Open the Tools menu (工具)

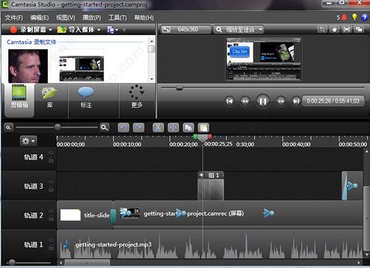pos(117,18)
